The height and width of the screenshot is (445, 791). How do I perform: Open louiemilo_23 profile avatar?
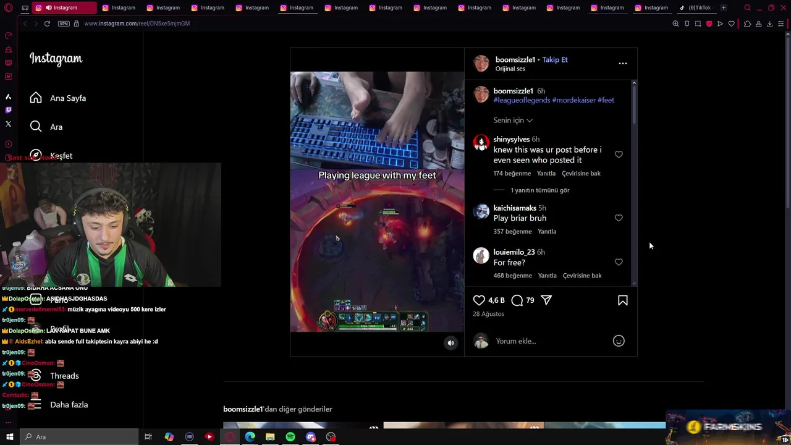click(x=481, y=256)
